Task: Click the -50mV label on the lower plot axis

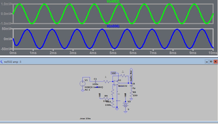Action: click(x=6, y=49)
